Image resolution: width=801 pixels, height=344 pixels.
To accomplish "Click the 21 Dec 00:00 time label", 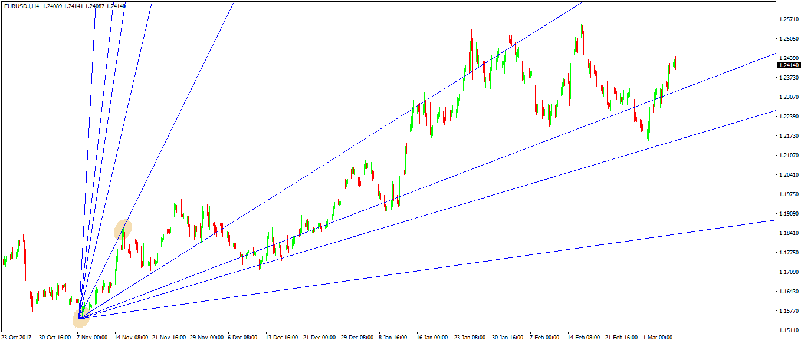I will click(320, 338).
